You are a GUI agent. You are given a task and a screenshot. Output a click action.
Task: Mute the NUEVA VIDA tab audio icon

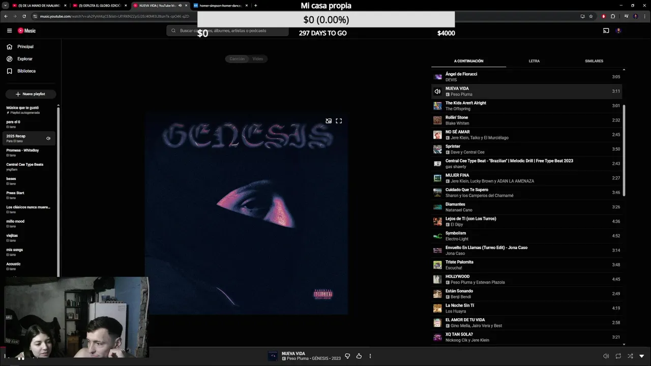point(180,6)
